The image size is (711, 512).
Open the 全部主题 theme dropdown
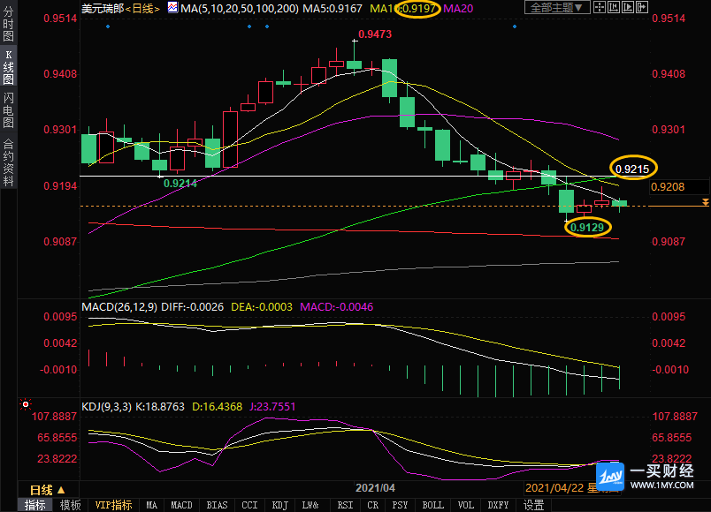pyautogui.click(x=557, y=7)
